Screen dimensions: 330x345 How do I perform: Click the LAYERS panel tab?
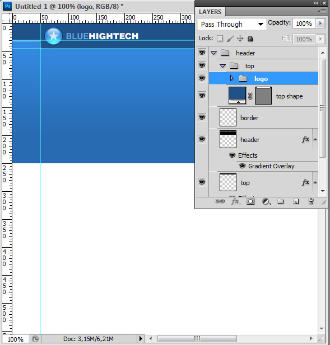210,12
